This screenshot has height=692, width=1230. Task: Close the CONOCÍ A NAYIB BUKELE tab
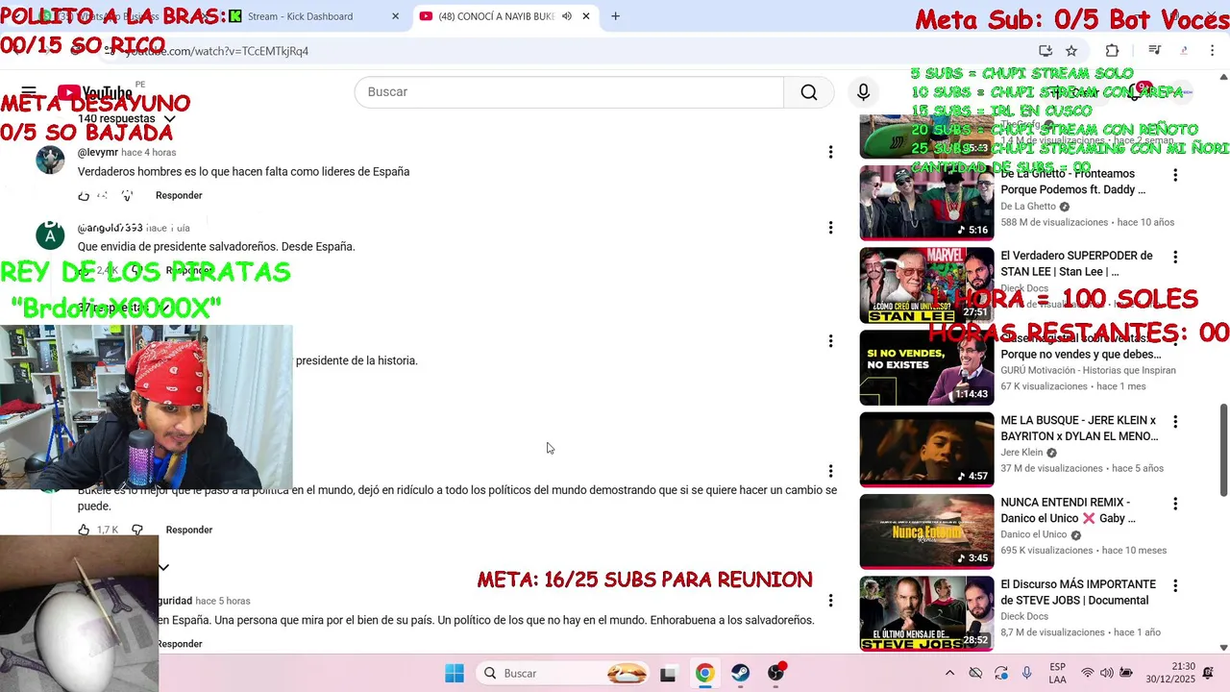[x=586, y=16]
